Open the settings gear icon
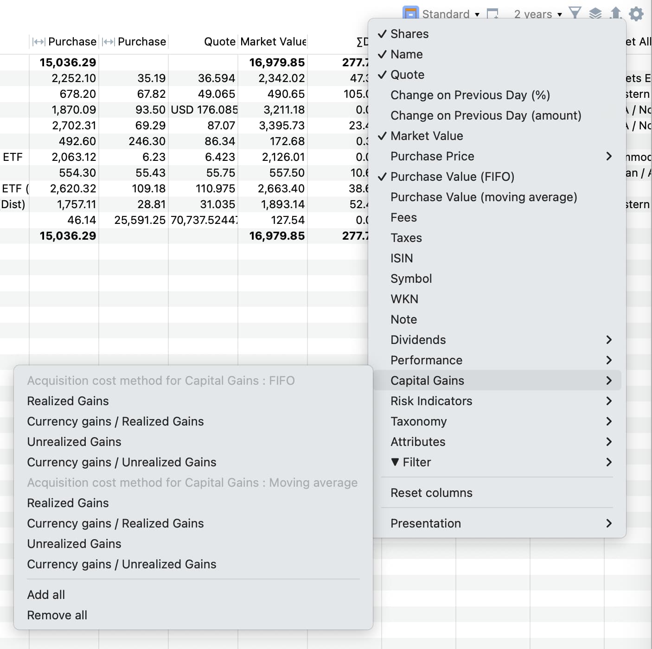Viewport: 652px width, 649px height. click(x=636, y=13)
